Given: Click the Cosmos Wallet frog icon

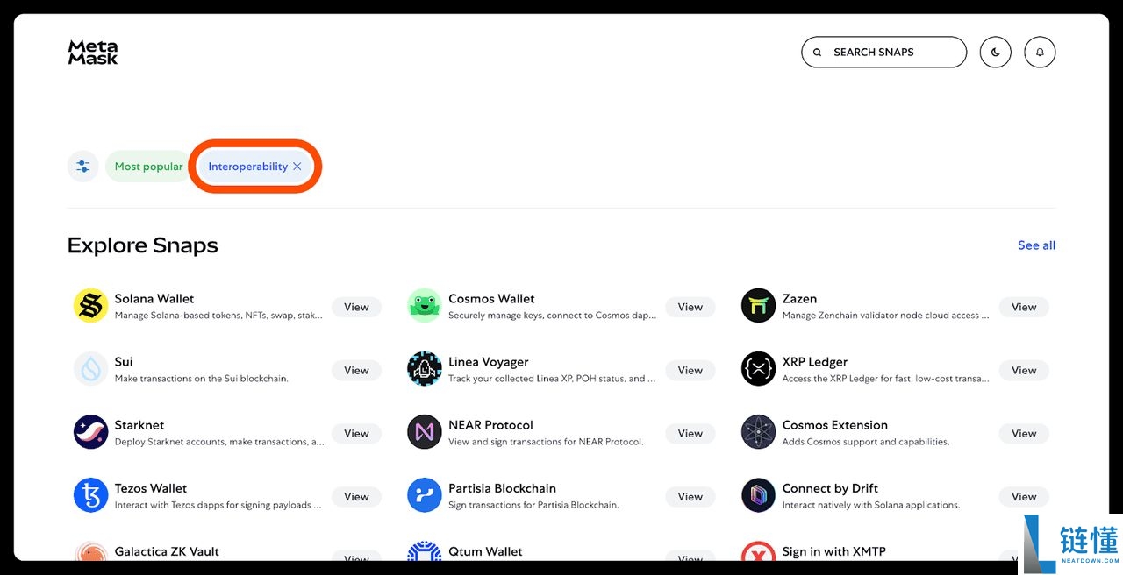Looking at the screenshot, I should (425, 306).
